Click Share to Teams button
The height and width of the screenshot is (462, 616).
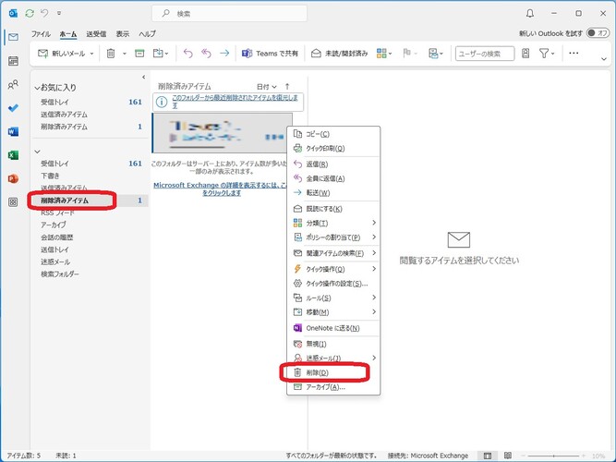tap(270, 53)
